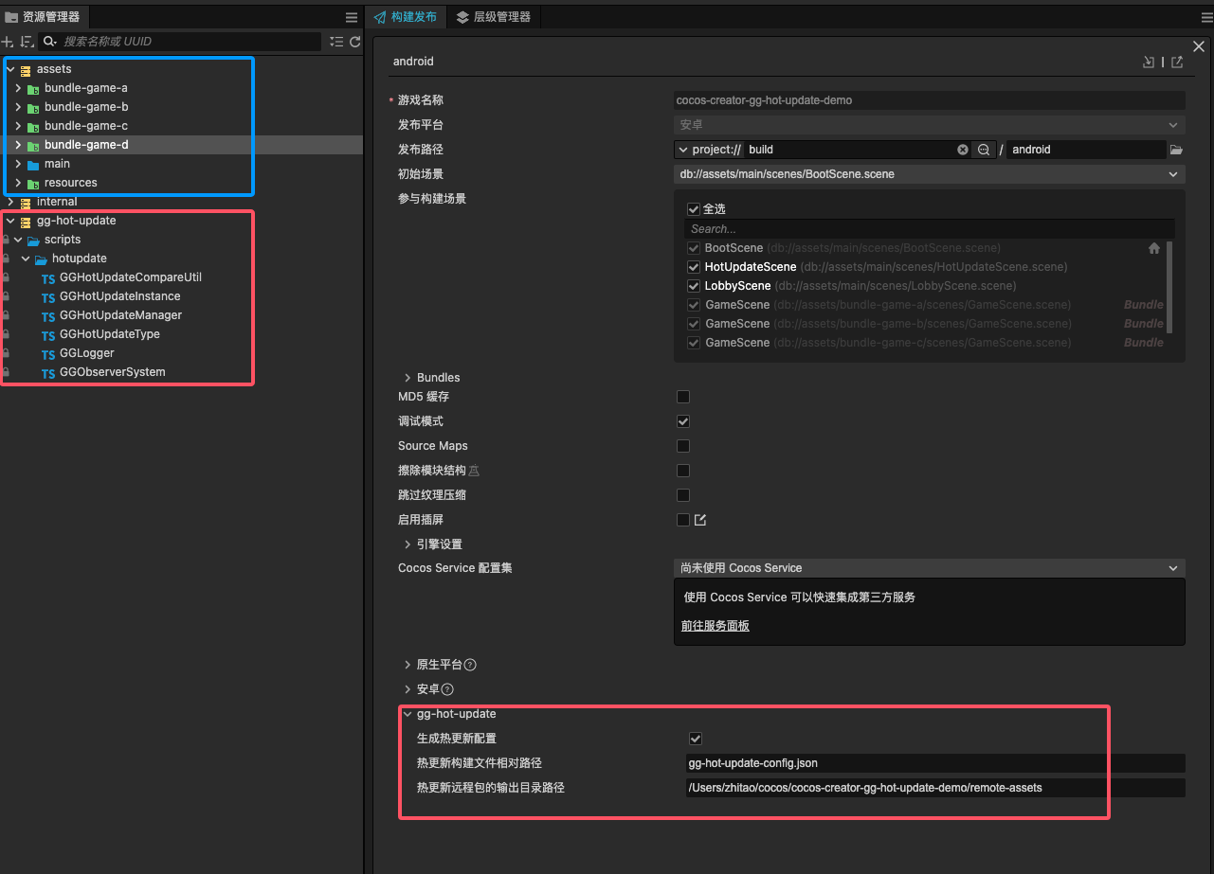1214x874 pixels.
Task: Select the GGObserverSystem script
Action: pyautogui.click(x=113, y=372)
